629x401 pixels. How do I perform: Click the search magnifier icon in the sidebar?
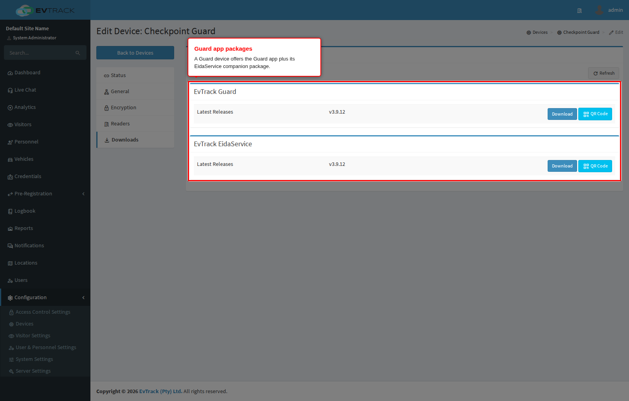point(78,53)
